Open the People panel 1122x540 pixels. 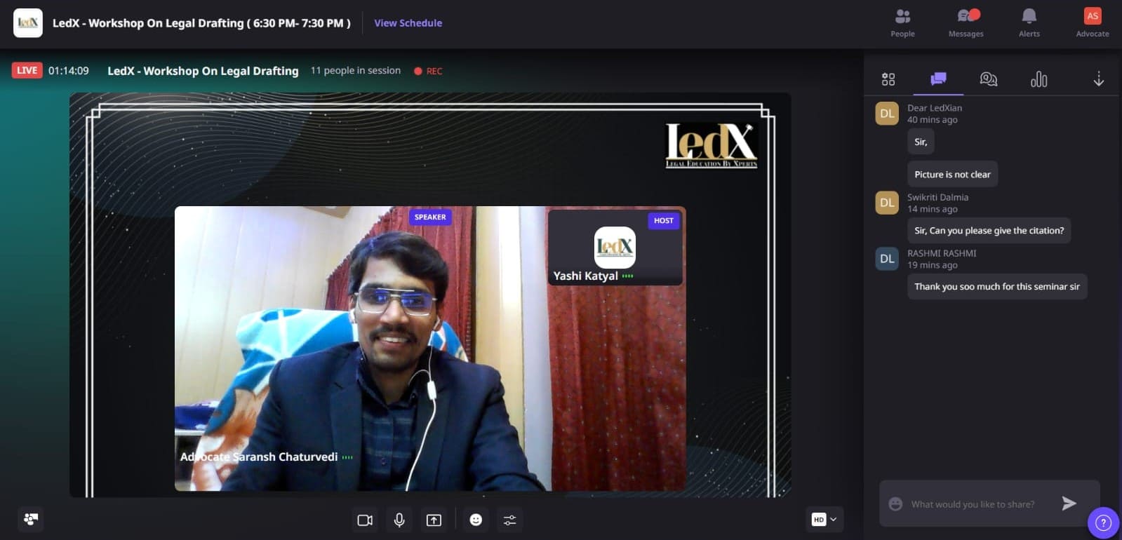(902, 22)
